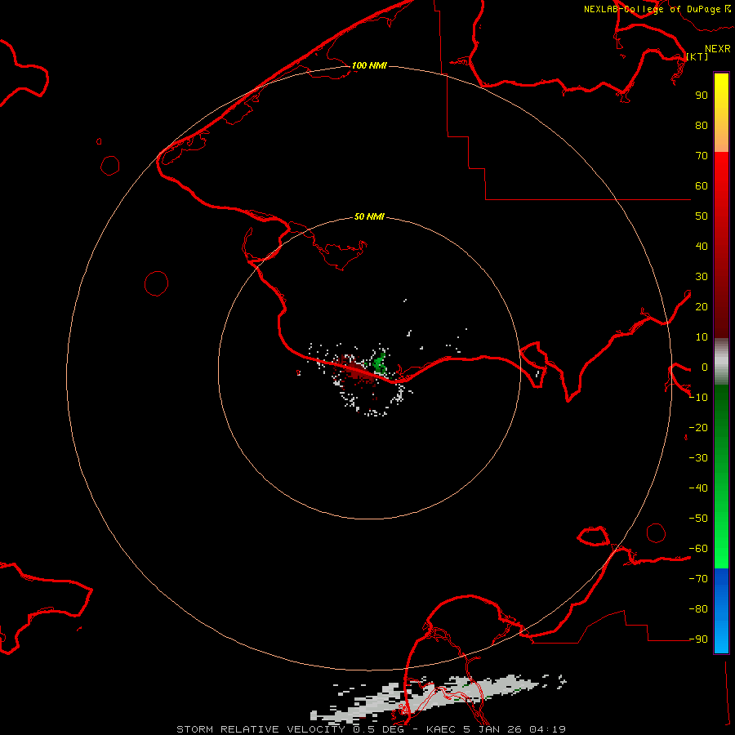Click the green inbound velocity blob near radar
735x735 pixels.
380,363
